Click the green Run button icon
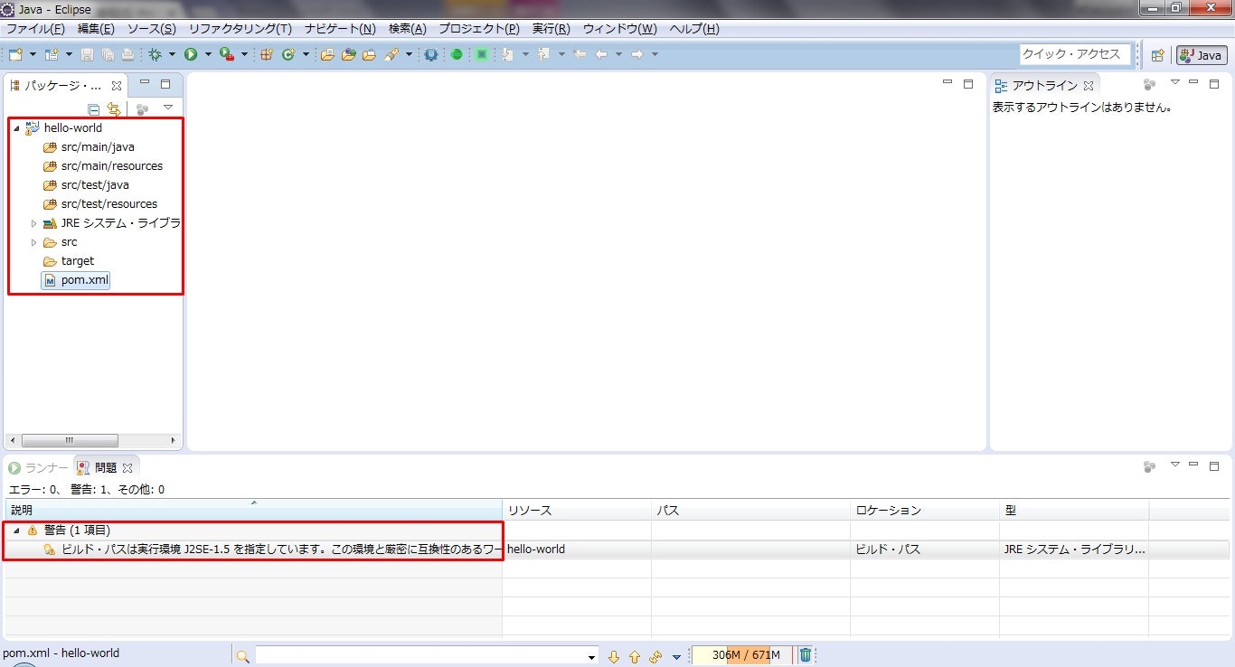The height and width of the screenshot is (667, 1235). (x=191, y=54)
